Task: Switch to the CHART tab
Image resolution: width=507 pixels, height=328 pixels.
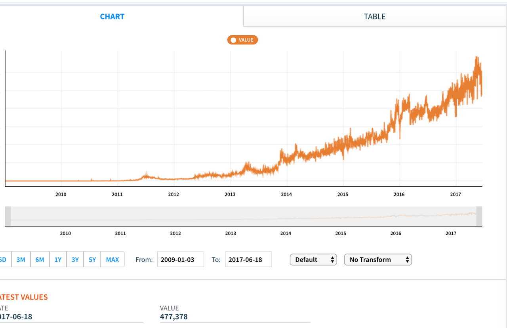Action: tap(112, 17)
